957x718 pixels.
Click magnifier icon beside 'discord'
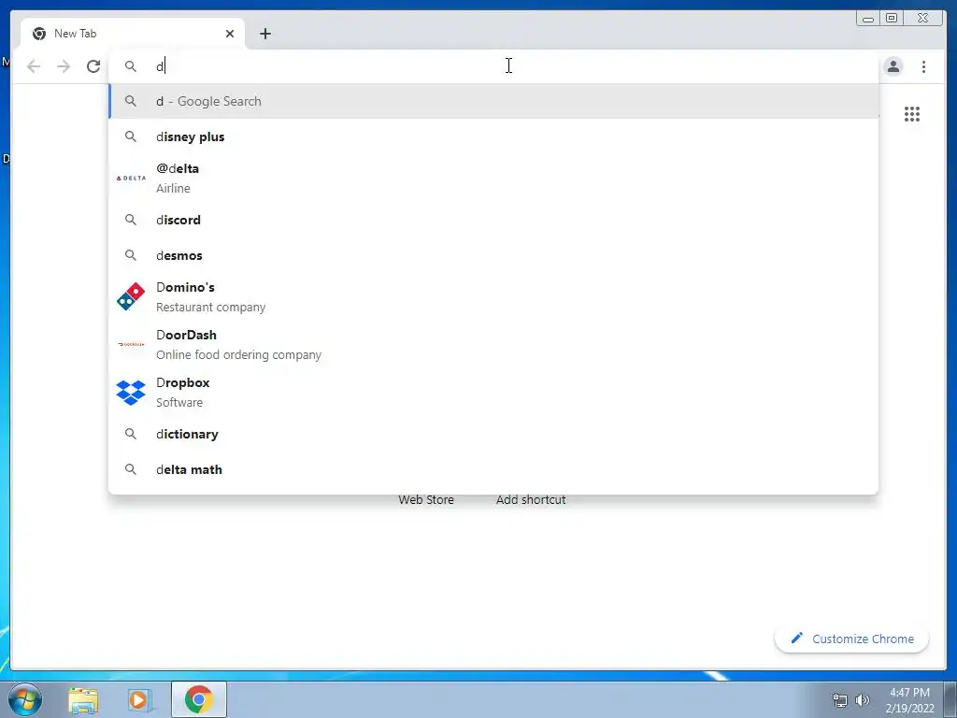coord(131,220)
